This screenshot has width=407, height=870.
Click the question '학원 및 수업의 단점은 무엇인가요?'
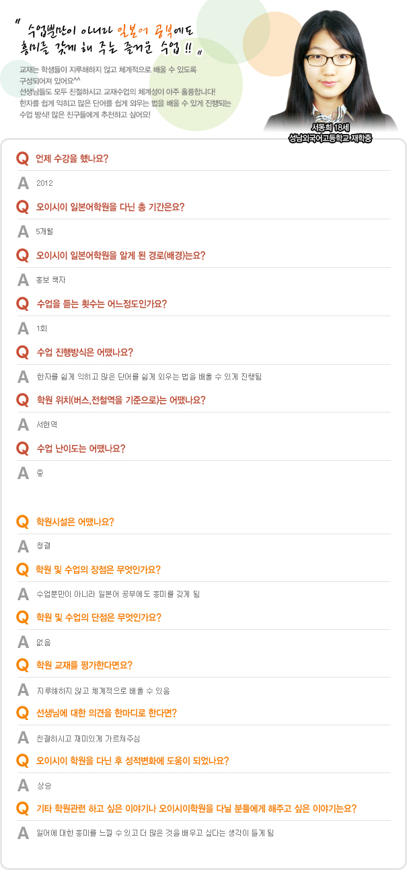tap(98, 617)
